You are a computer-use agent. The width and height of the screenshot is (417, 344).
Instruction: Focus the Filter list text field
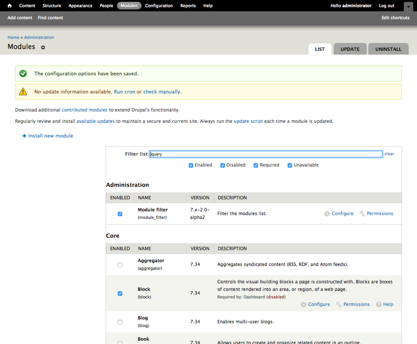pyautogui.click(x=266, y=154)
